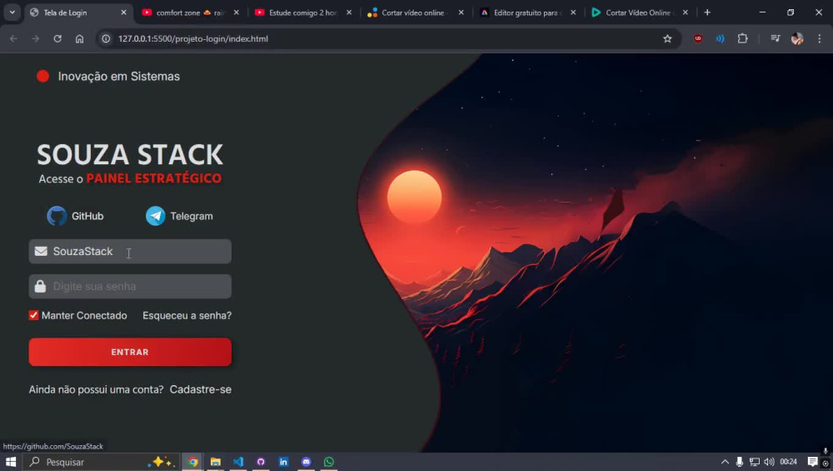Switch to the 'Editor gratuito para' tab
This screenshot has height=471, width=833.
click(x=527, y=13)
